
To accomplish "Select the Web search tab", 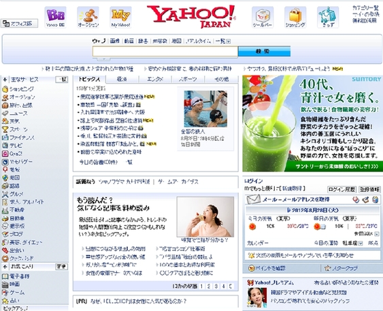I will (x=99, y=41).
